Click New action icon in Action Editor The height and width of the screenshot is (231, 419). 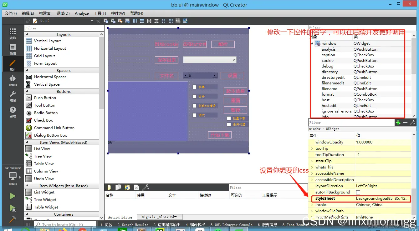109,188
